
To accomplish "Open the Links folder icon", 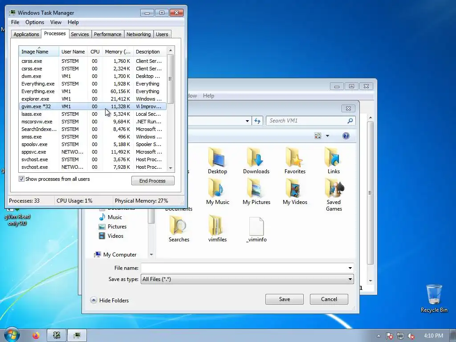I will tap(333, 160).
